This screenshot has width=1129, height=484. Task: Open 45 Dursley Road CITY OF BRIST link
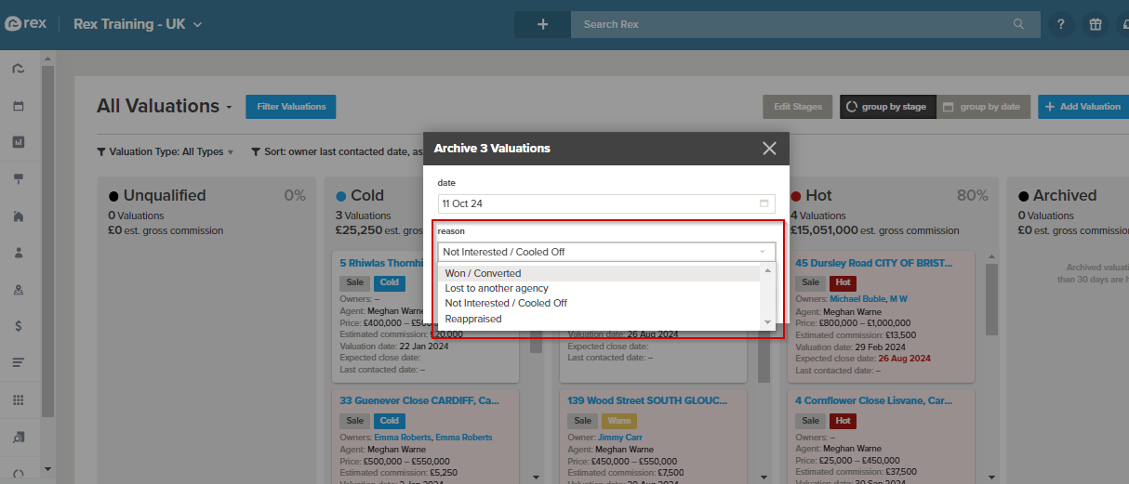click(x=874, y=263)
